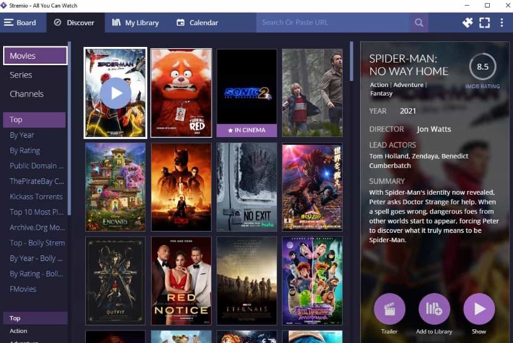The width and height of the screenshot is (513, 343).
Task: Click the Show play button
Action: [x=479, y=309]
